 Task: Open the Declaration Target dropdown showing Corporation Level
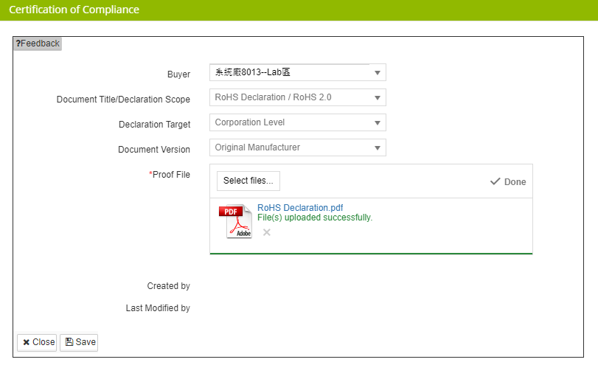pyautogui.click(x=297, y=122)
